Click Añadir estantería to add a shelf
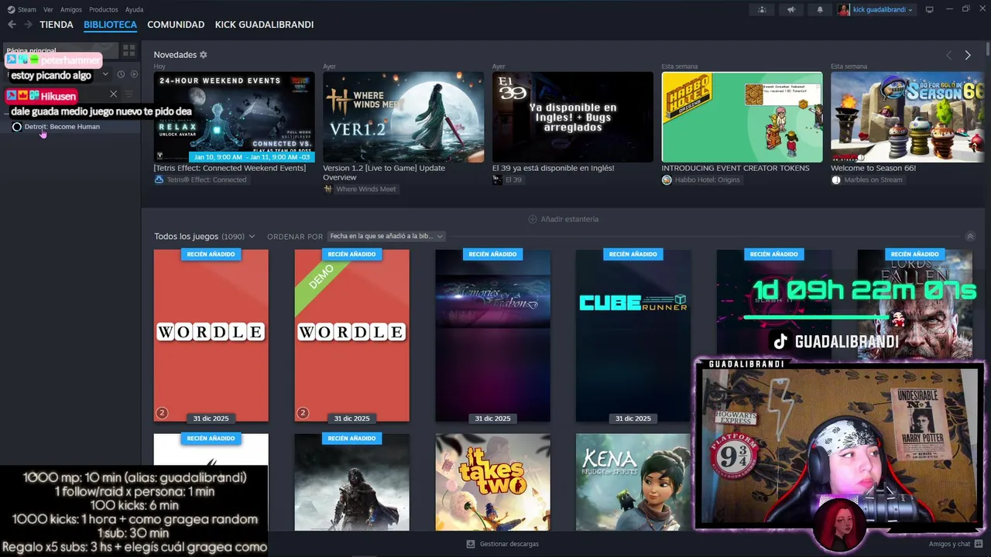 564,219
